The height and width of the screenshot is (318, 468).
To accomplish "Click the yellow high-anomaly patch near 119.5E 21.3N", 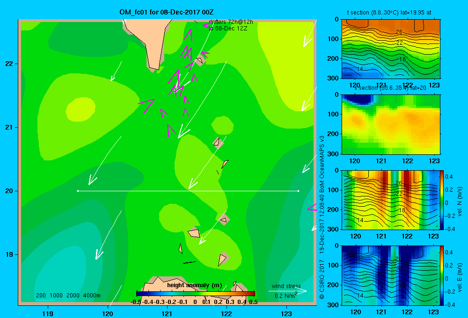I will coord(80,109).
